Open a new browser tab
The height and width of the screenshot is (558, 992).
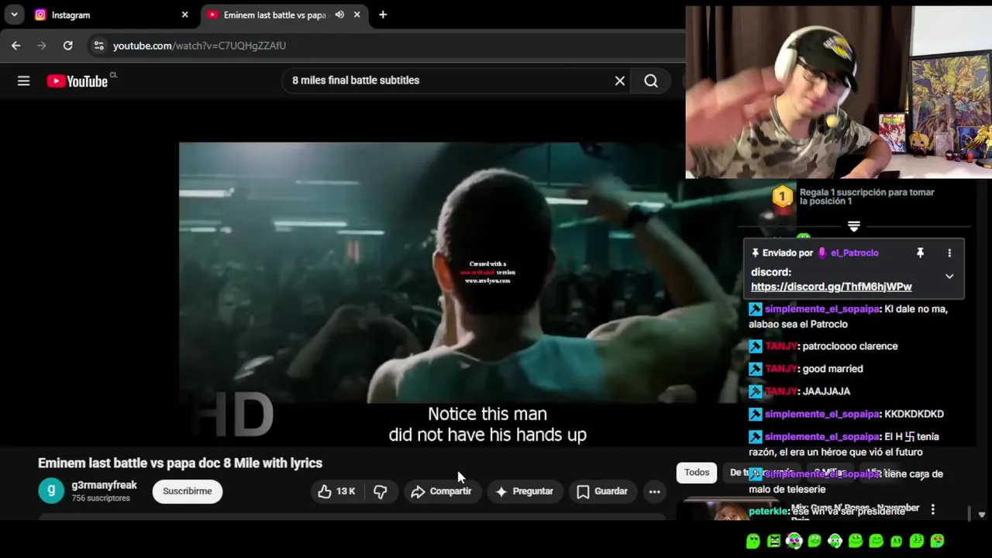[382, 15]
